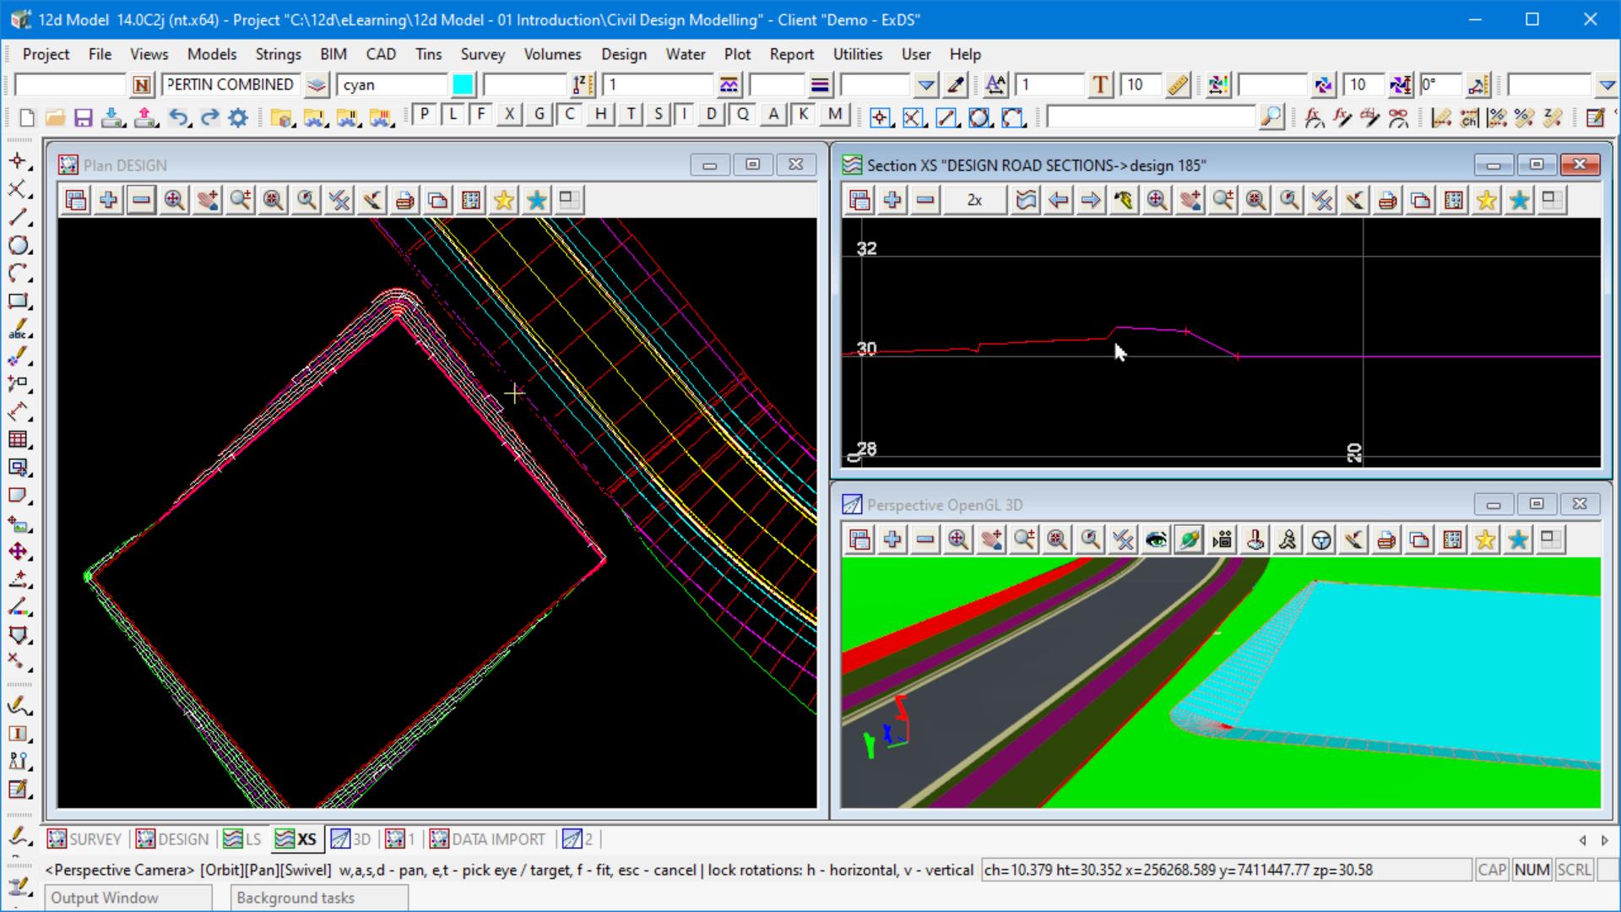Viewport: 1621px width, 912px height.
Task: Open the dropdown arrow at toolbar far right
Action: (x=1607, y=84)
